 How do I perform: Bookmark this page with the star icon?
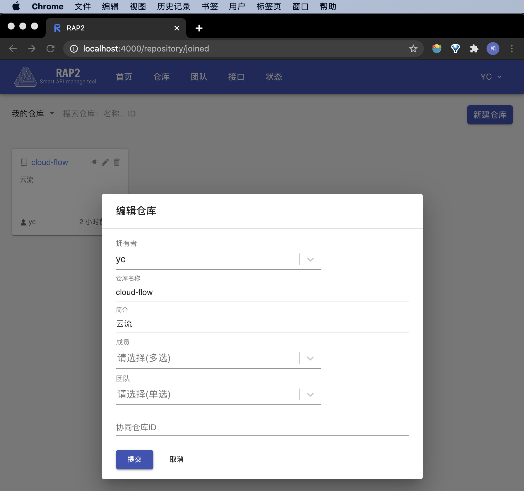(413, 49)
